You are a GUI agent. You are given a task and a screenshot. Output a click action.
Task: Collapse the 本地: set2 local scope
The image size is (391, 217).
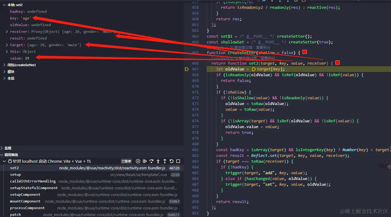point(4,5)
